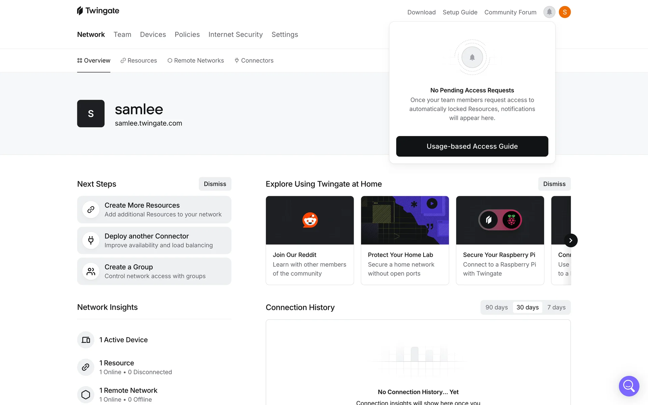Open the Create More Resources step

pyautogui.click(x=154, y=210)
